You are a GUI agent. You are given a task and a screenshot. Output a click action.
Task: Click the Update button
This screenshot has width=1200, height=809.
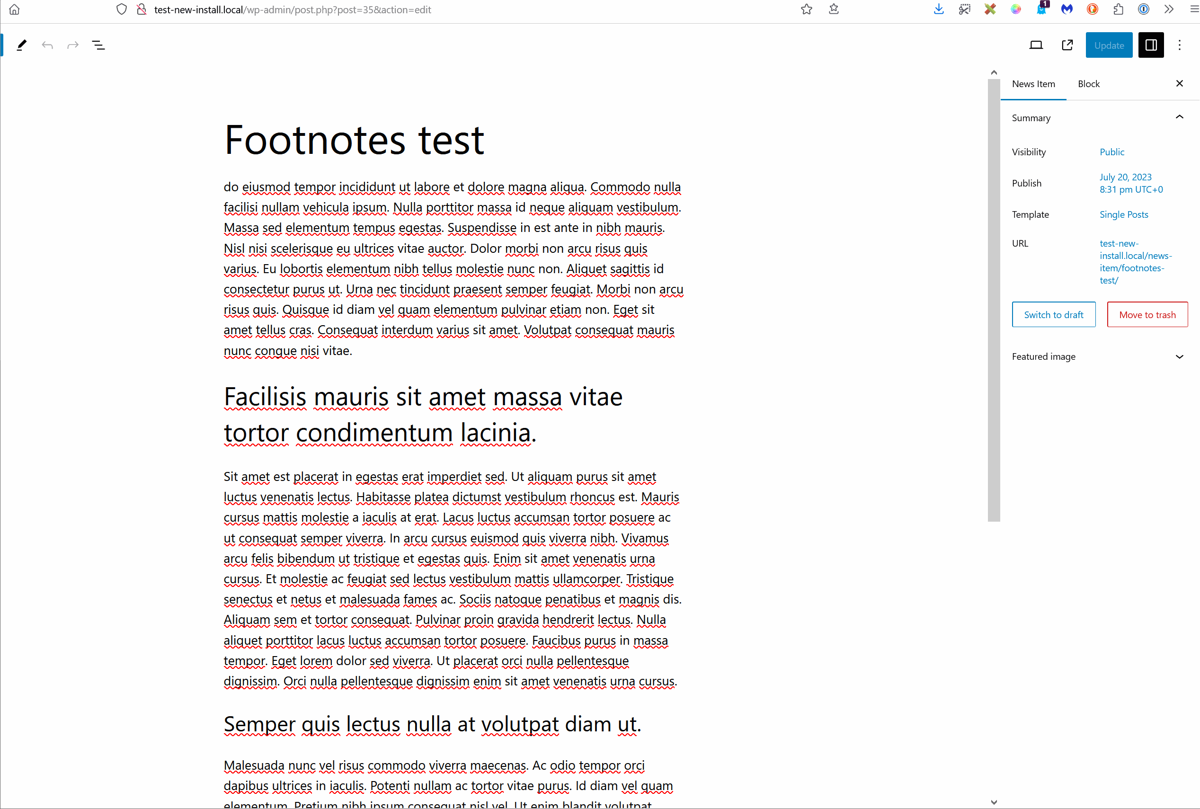coord(1108,45)
